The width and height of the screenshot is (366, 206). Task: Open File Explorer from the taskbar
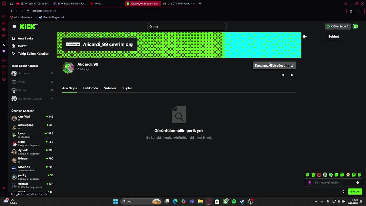pos(200,201)
